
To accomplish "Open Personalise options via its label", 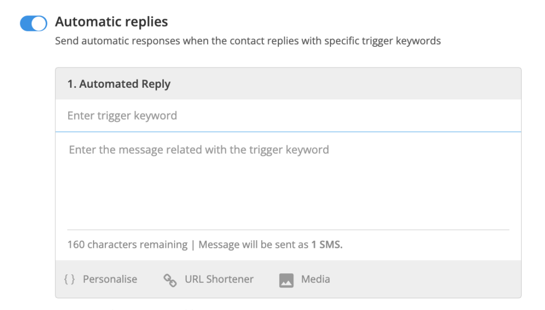I will pos(110,279).
